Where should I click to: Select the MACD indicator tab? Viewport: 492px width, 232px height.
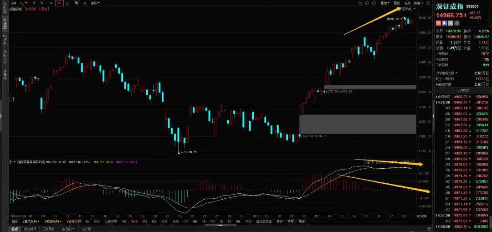tap(134, 222)
